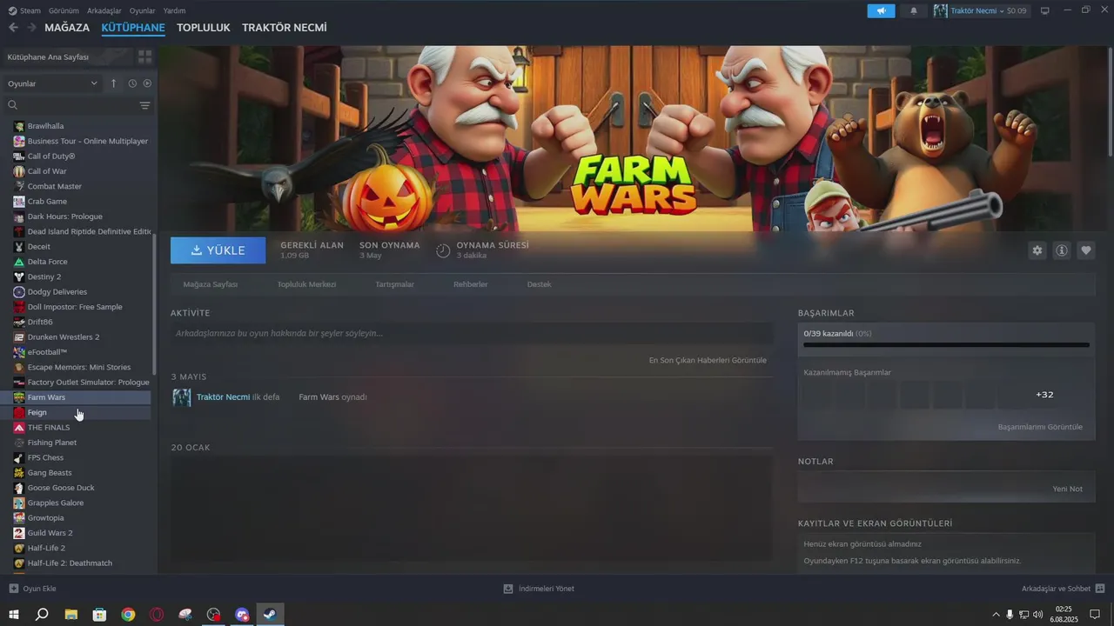Open File Explorer from taskbar
The image size is (1114, 626).
pos(71,615)
